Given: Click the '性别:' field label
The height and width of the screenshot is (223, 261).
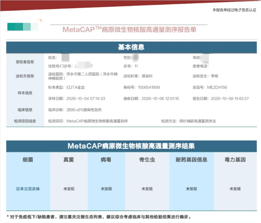Looking at the screenshot, I should pyautogui.click(x=128, y=57).
